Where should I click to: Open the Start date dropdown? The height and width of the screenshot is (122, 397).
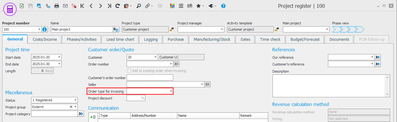(x=59, y=57)
